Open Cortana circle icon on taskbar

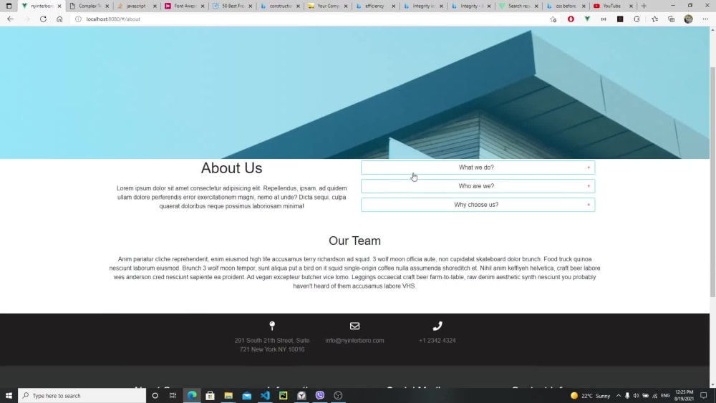[x=155, y=395]
